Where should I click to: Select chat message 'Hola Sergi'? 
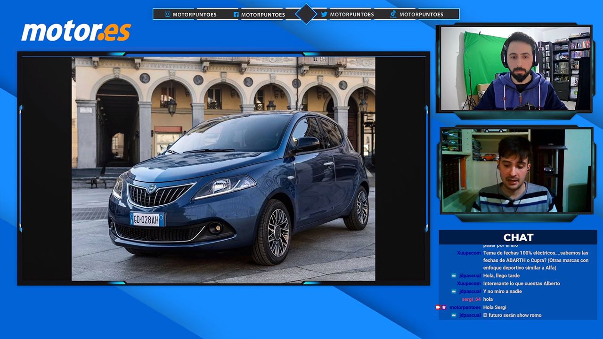495,307
